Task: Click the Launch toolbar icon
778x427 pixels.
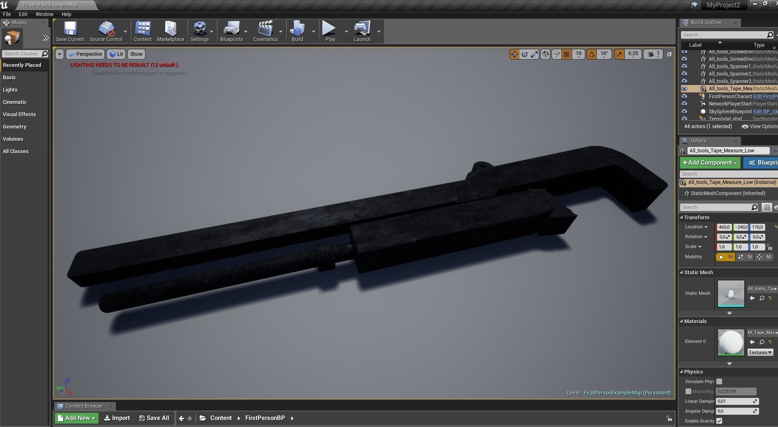Action: point(362,31)
